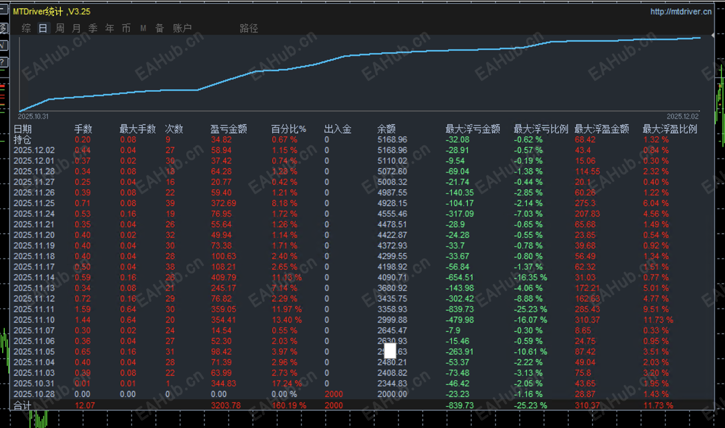Select the 2025.12.01 date row
Image resolution: width=725 pixels, height=428 pixels.
click(34, 161)
